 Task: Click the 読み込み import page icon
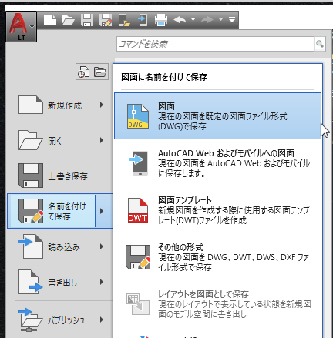tap(31, 246)
